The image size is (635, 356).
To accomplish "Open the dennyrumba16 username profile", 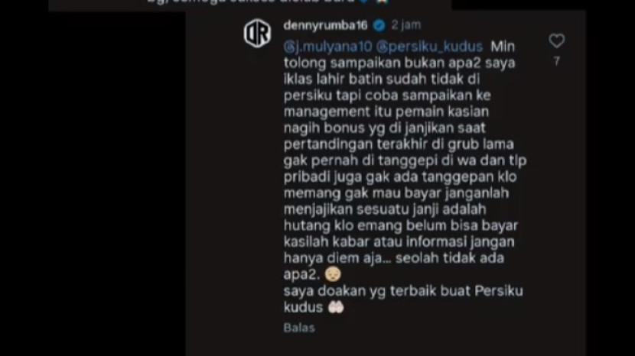I will coord(325,25).
